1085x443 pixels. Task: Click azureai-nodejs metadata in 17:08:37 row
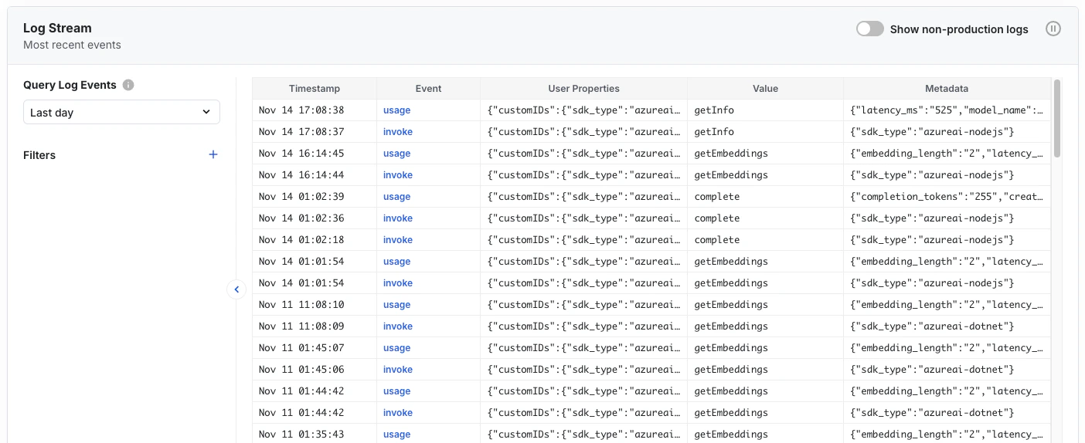click(932, 132)
